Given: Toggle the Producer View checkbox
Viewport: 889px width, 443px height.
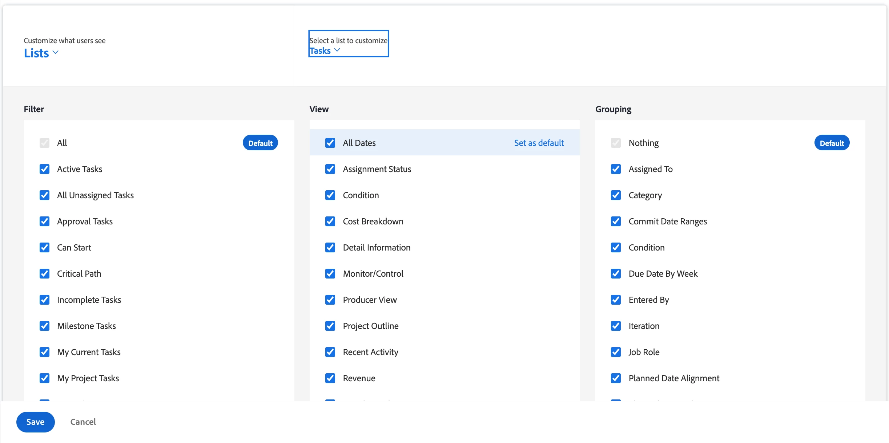Looking at the screenshot, I should [330, 300].
